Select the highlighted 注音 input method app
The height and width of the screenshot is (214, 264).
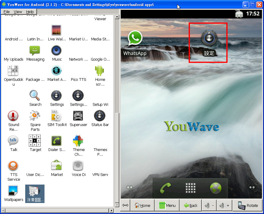coord(35,193)
